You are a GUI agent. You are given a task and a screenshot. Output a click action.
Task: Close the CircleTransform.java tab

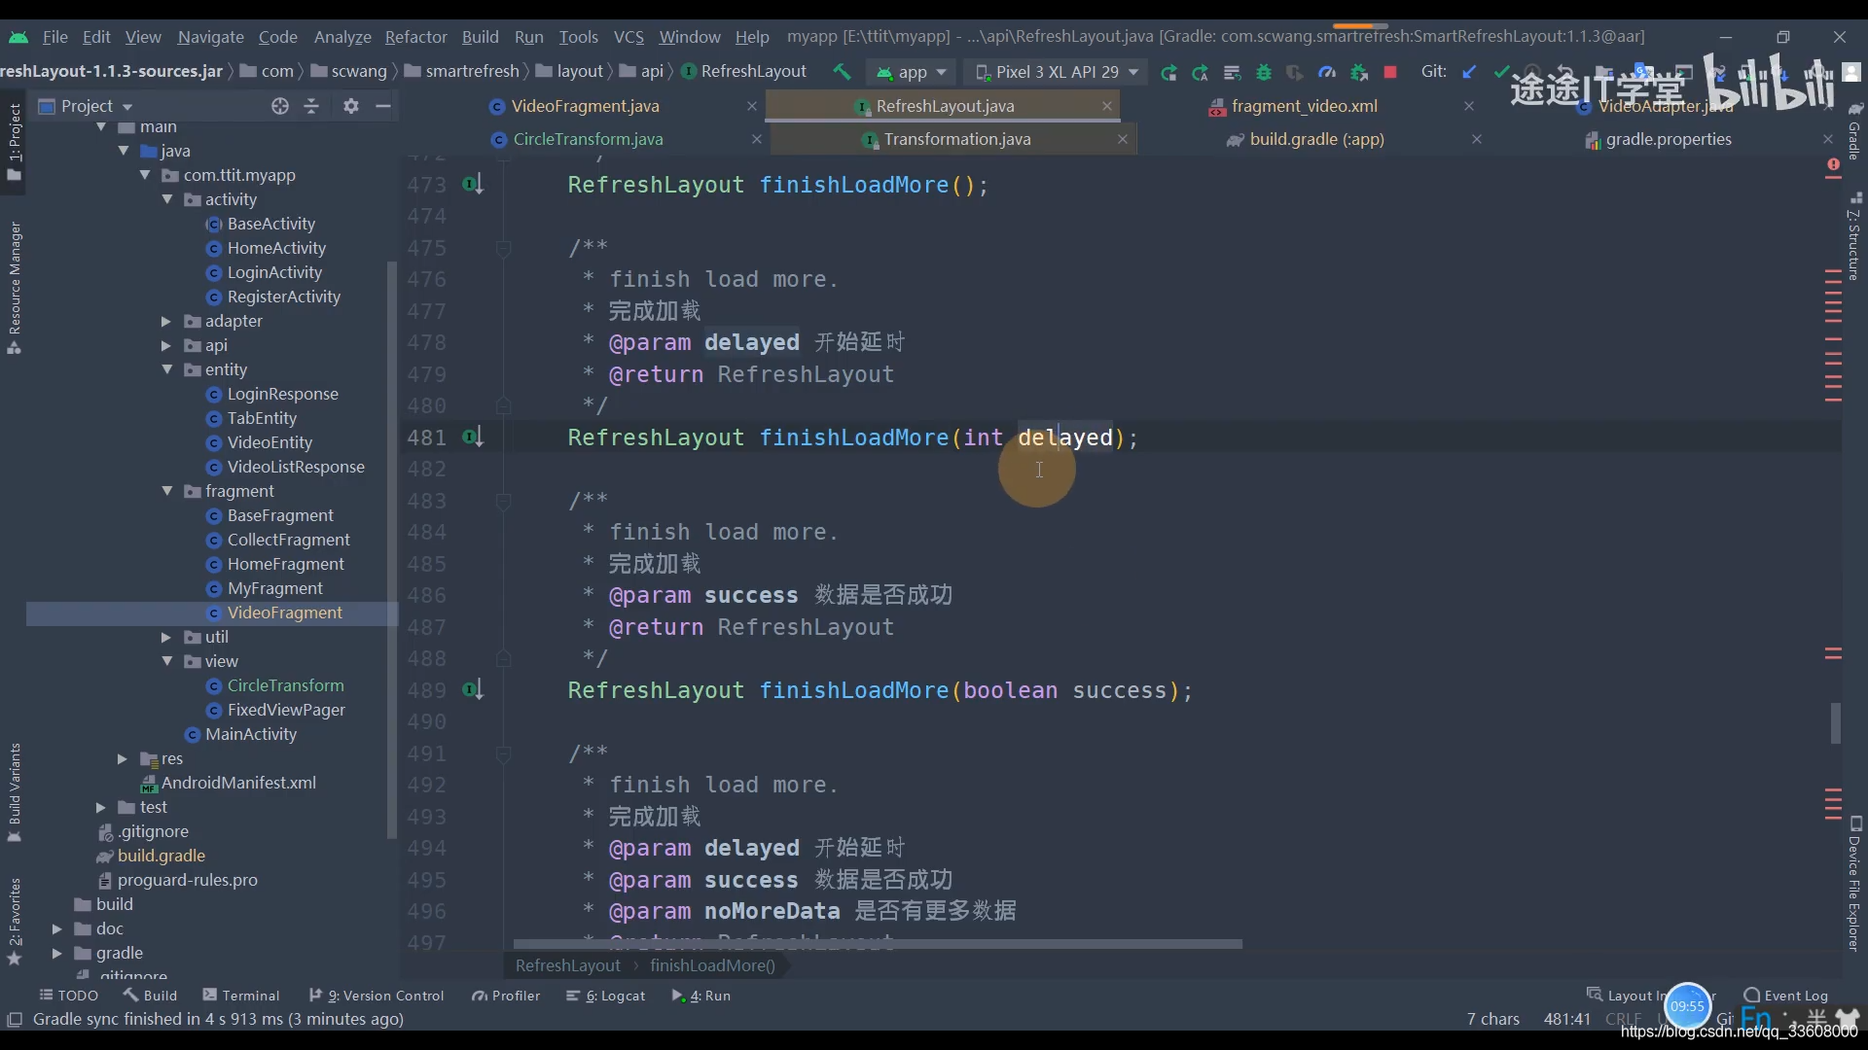(x=756, y=139)
